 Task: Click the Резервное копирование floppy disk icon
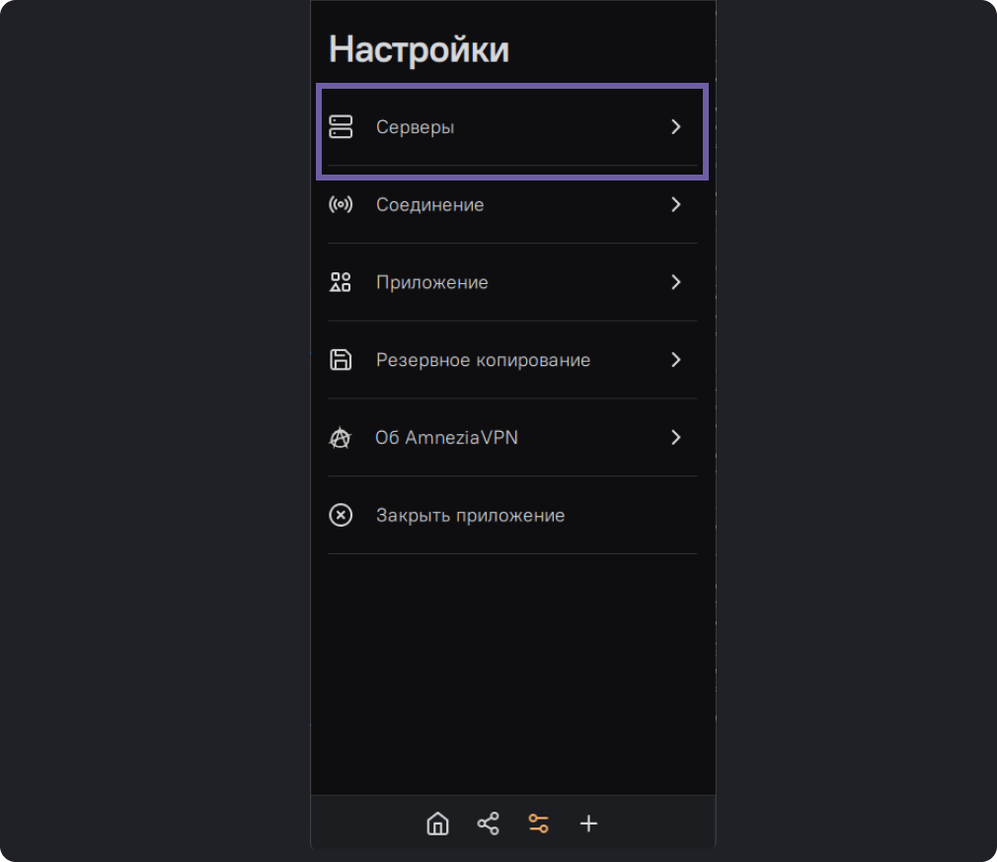pos(341,360)
